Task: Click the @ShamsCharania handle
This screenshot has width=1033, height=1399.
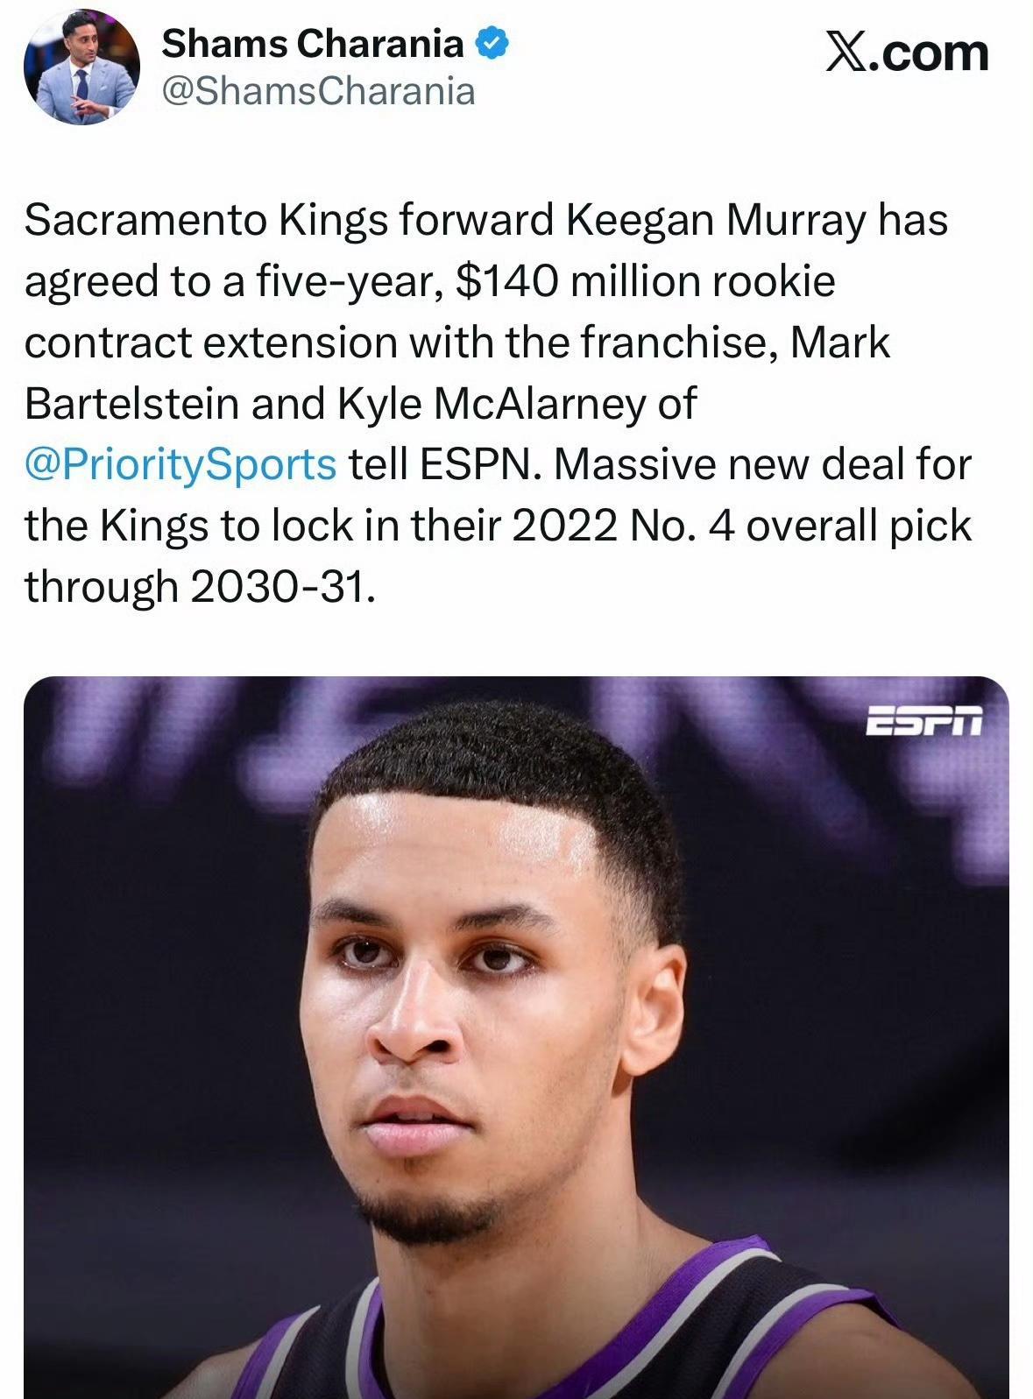Action: (x=318, y=91)
